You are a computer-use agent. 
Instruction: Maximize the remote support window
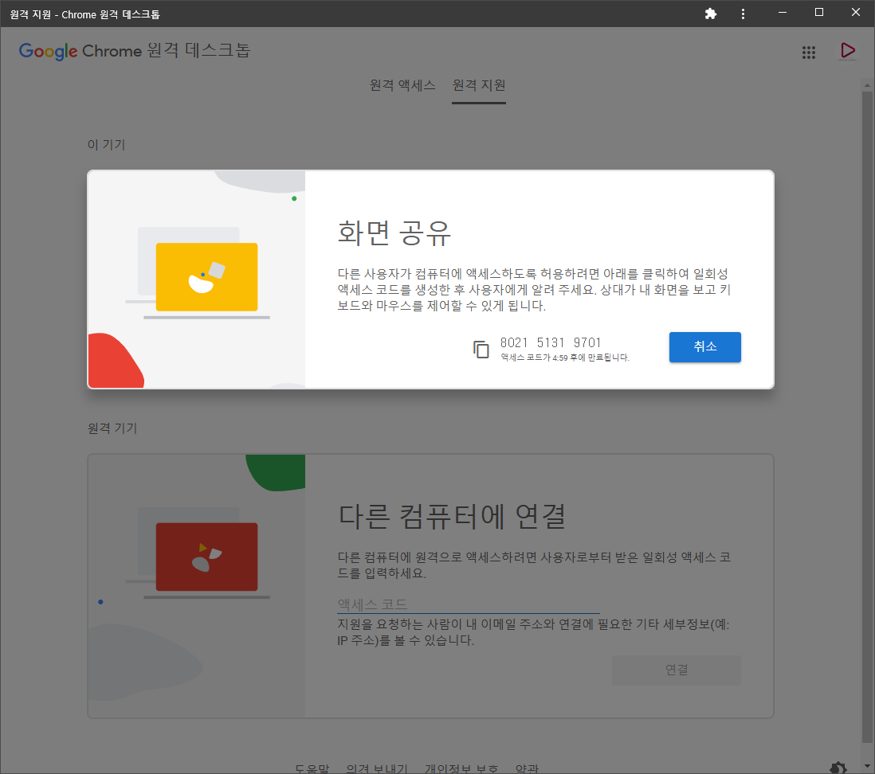point(819,12)
